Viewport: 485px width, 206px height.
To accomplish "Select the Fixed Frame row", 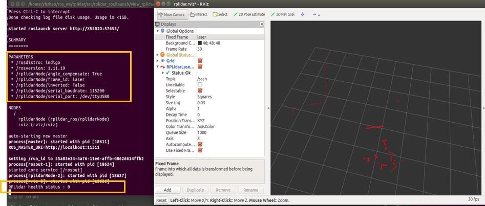I will pyautogui.click(x=209, y=37).
